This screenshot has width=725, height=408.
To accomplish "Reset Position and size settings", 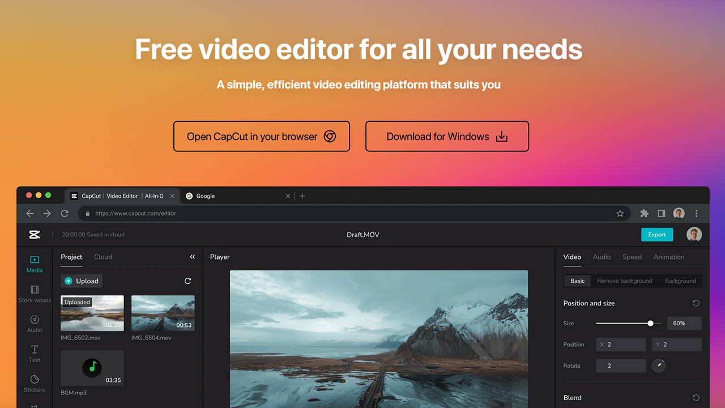I will pyautogui.click(x=696, y=303).
